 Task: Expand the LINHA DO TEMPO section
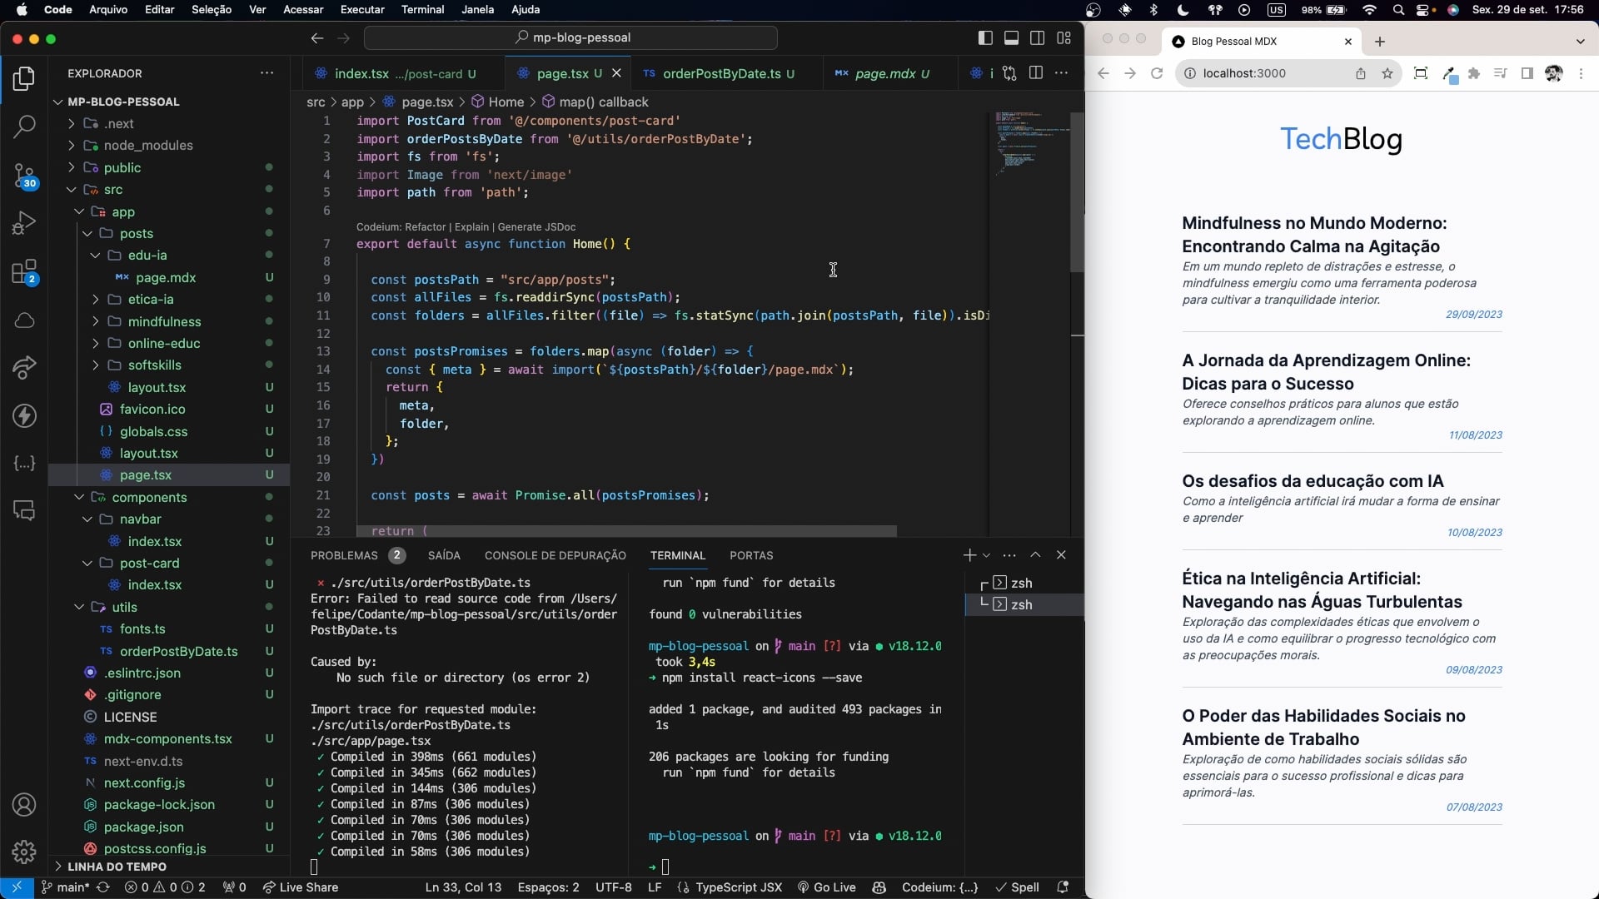[x=117, y=867]
